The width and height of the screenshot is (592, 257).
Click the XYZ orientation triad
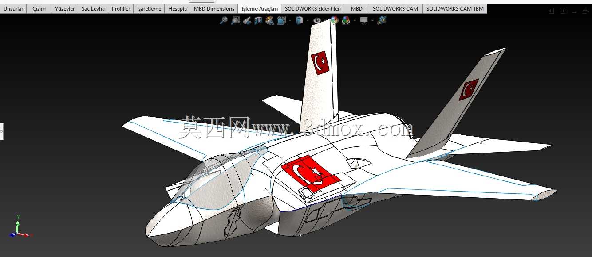(20, 227)
